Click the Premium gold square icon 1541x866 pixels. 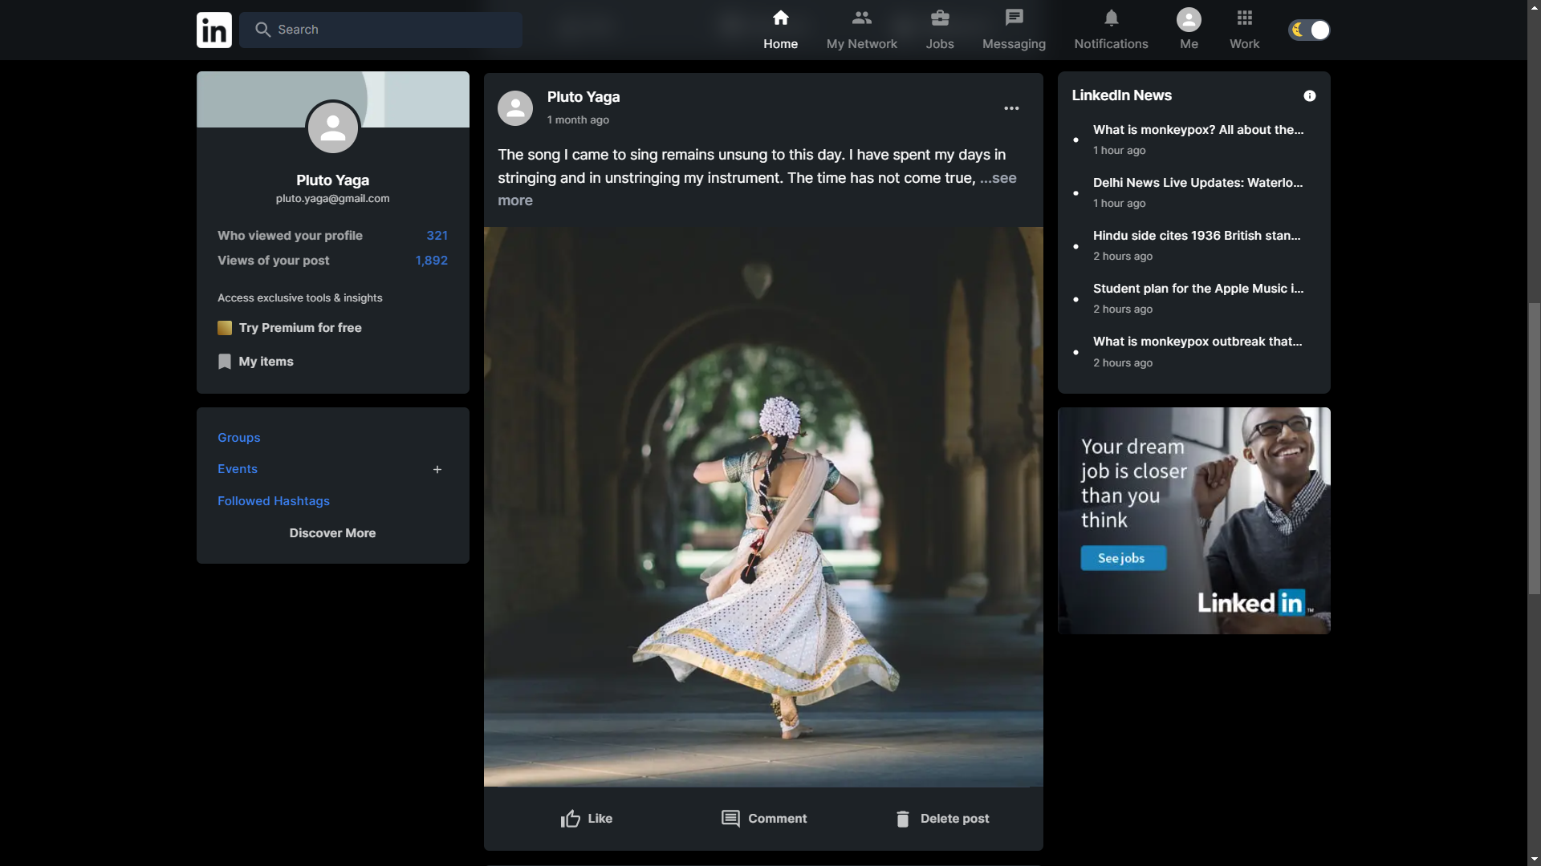click(225, 328)
